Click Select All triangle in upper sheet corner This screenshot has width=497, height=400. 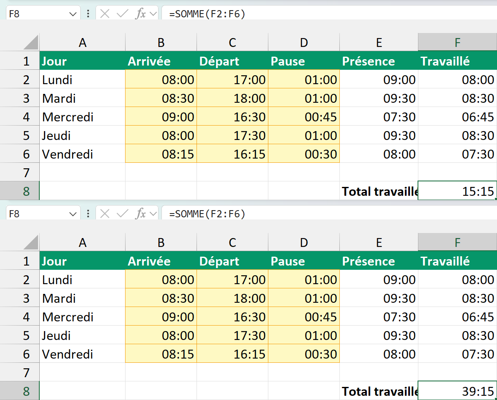click(x=31, y=43)
